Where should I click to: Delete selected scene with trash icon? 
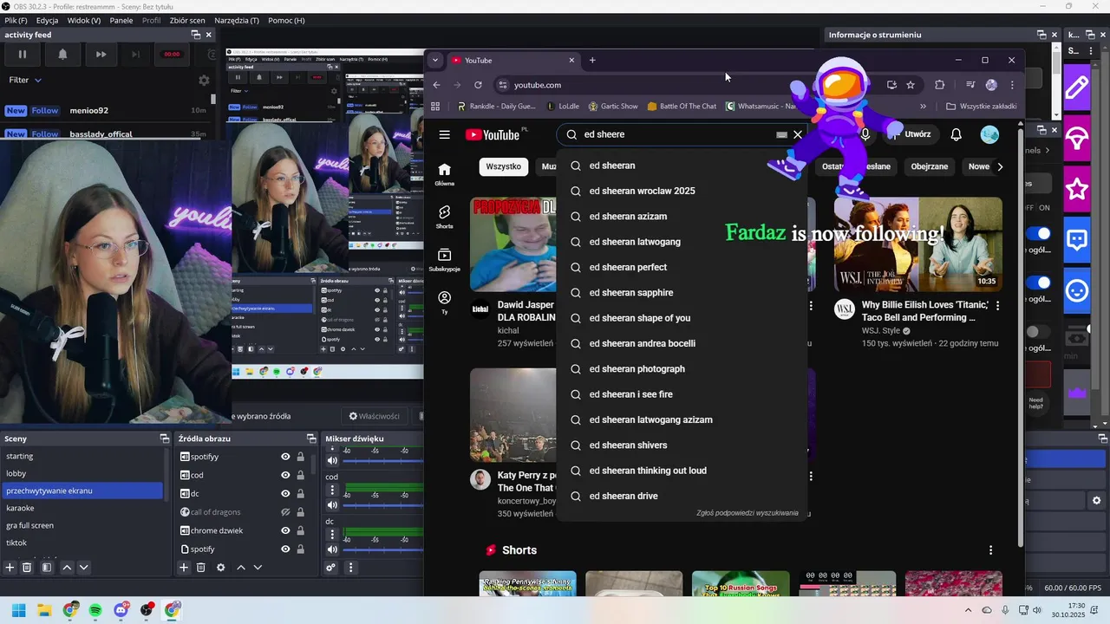pos(27,568)
